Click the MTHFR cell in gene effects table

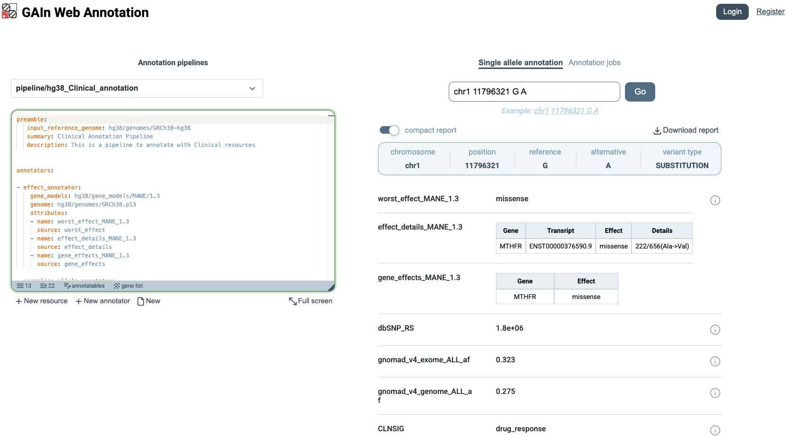(525, 297)
